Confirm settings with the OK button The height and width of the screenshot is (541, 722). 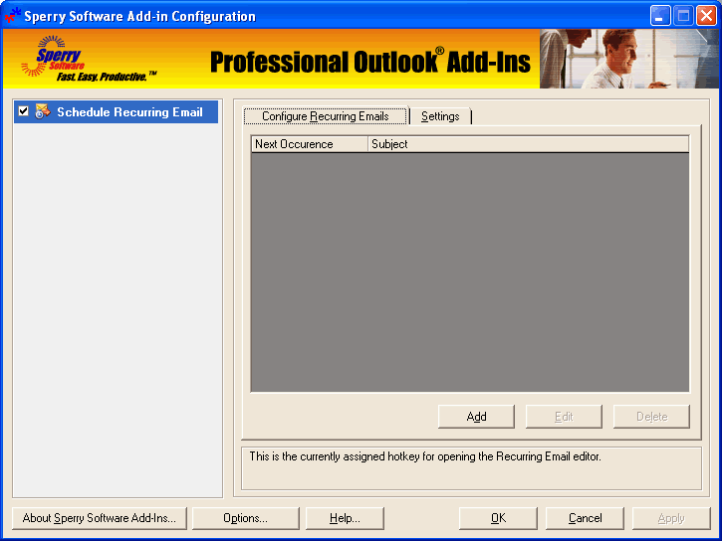pyautogui.click(x=498, y=518)
